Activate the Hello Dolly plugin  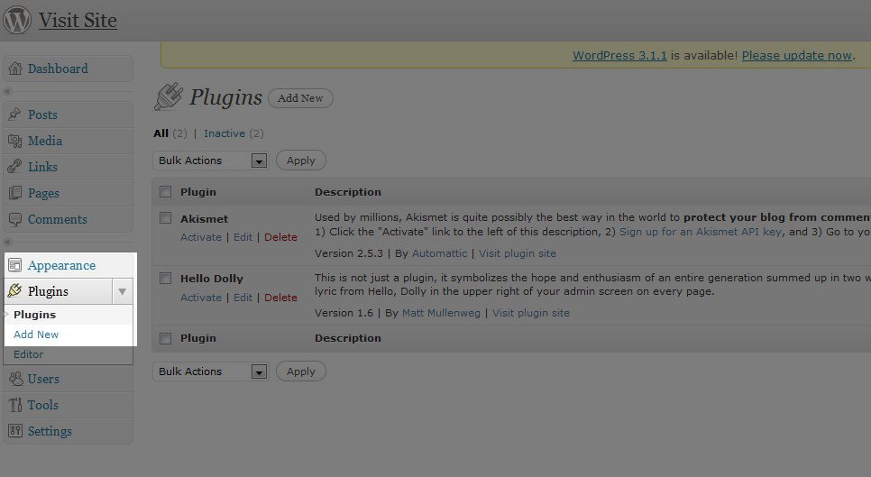click(201, 298)
